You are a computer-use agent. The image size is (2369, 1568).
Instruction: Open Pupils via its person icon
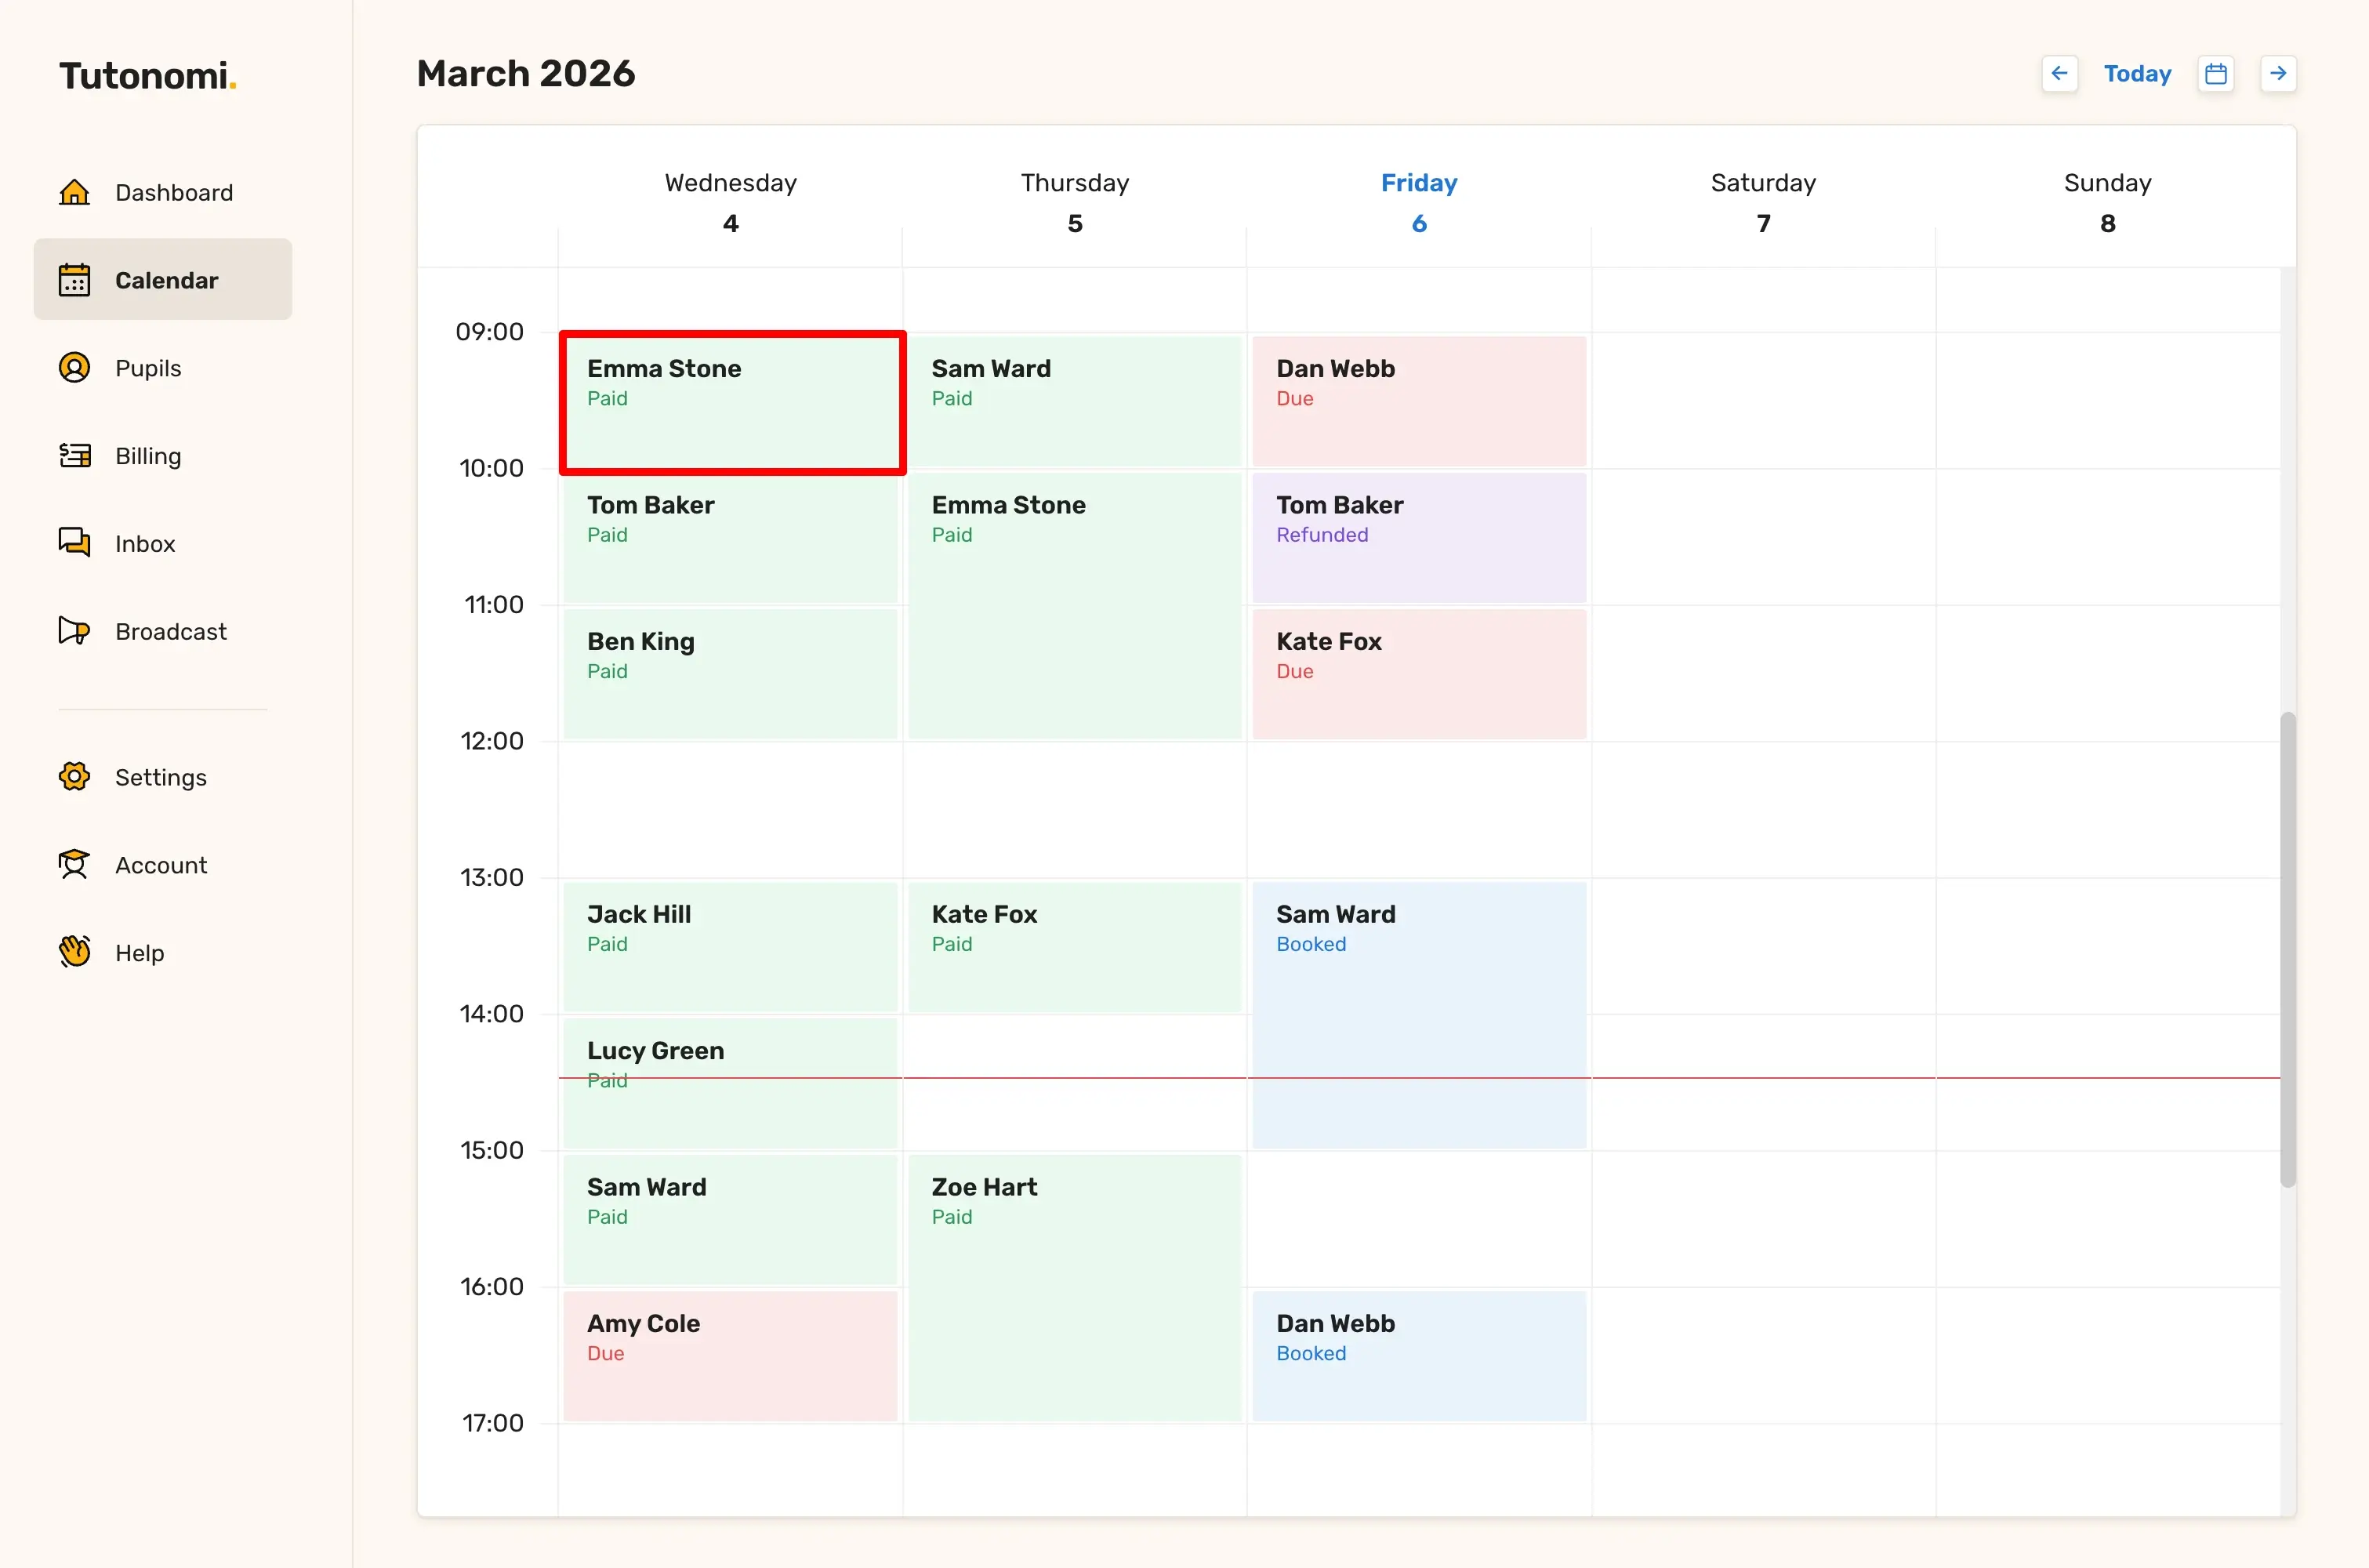pos(74,368)
